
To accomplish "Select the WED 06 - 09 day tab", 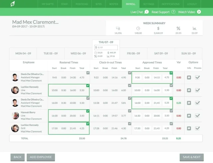I will [x=78, y=53].
